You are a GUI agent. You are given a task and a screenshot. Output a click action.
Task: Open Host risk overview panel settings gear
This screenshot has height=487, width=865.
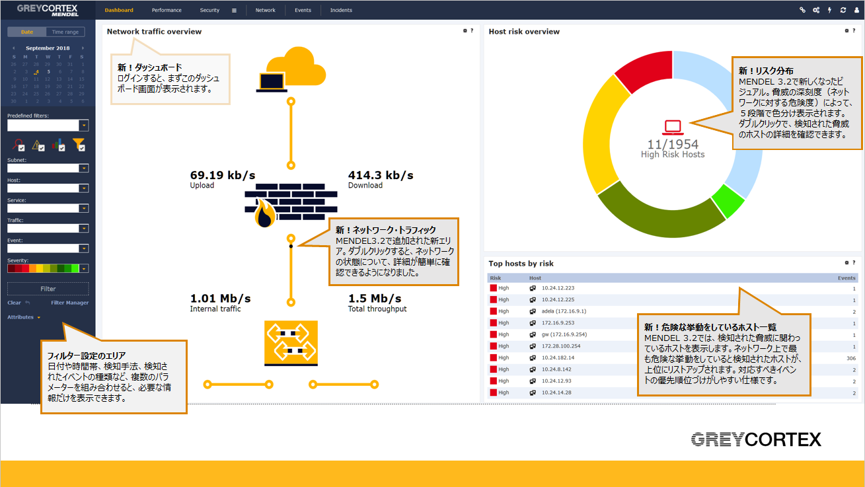pos(846,30)
